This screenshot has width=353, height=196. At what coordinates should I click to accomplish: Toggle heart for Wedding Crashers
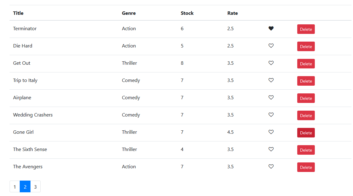click(271, 115)
